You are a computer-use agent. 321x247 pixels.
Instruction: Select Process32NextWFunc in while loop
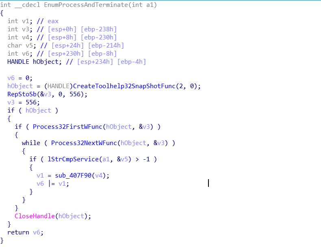pos(84,143)
